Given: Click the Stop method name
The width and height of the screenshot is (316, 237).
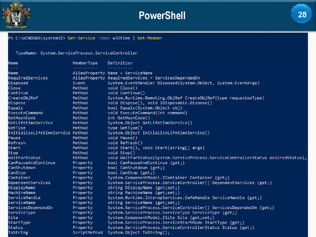Looking at the screenshot, I should point(13,153).
